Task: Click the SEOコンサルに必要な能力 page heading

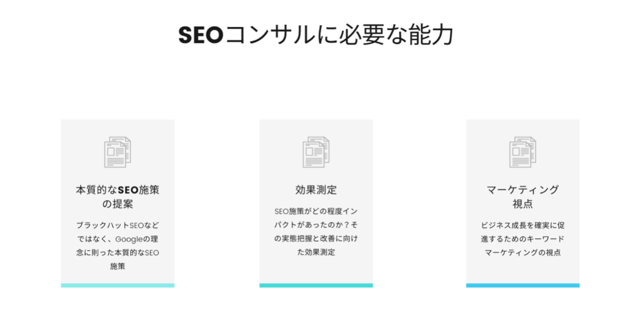Action: pos(316,35)
